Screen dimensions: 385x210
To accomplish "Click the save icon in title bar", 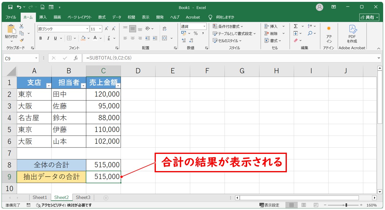I will (10, 7).
